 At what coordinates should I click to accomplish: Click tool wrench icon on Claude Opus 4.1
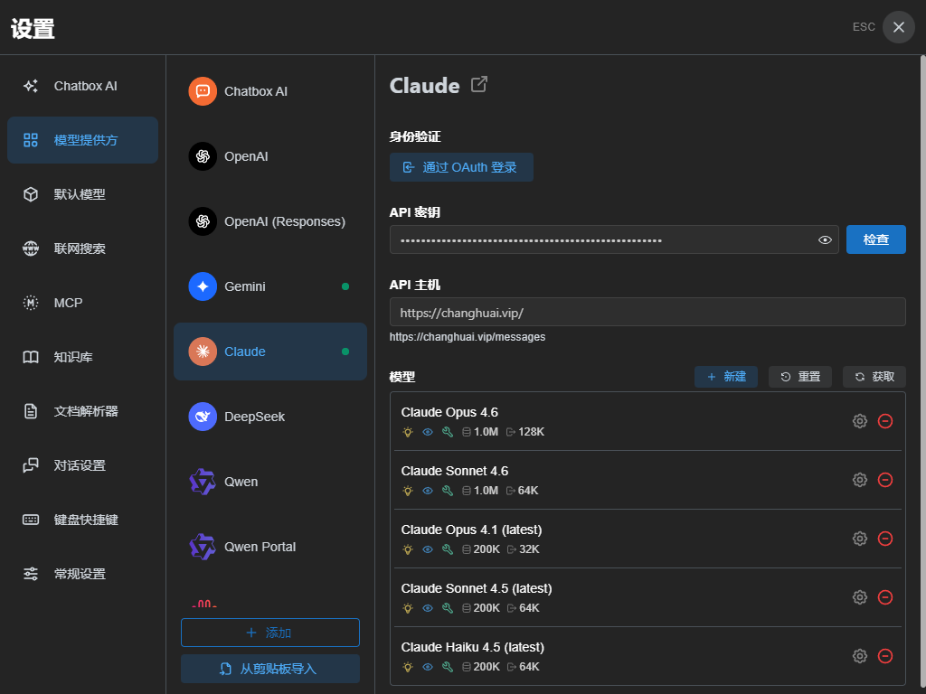pos(448,549)
